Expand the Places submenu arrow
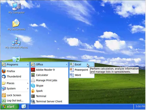The height and width of the screenshot is (110, 146). (28, 83)
